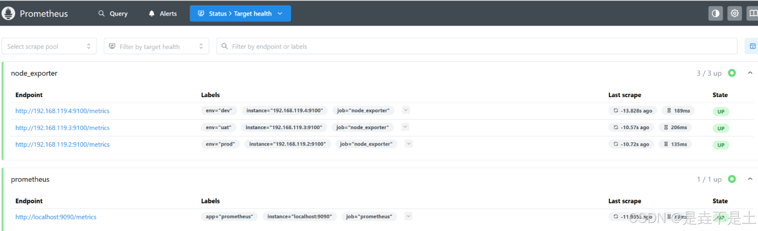The height and width of the screenshot is (231, 758).
Task: Click the green health circle for node_exporter
Action: point(732,73)
